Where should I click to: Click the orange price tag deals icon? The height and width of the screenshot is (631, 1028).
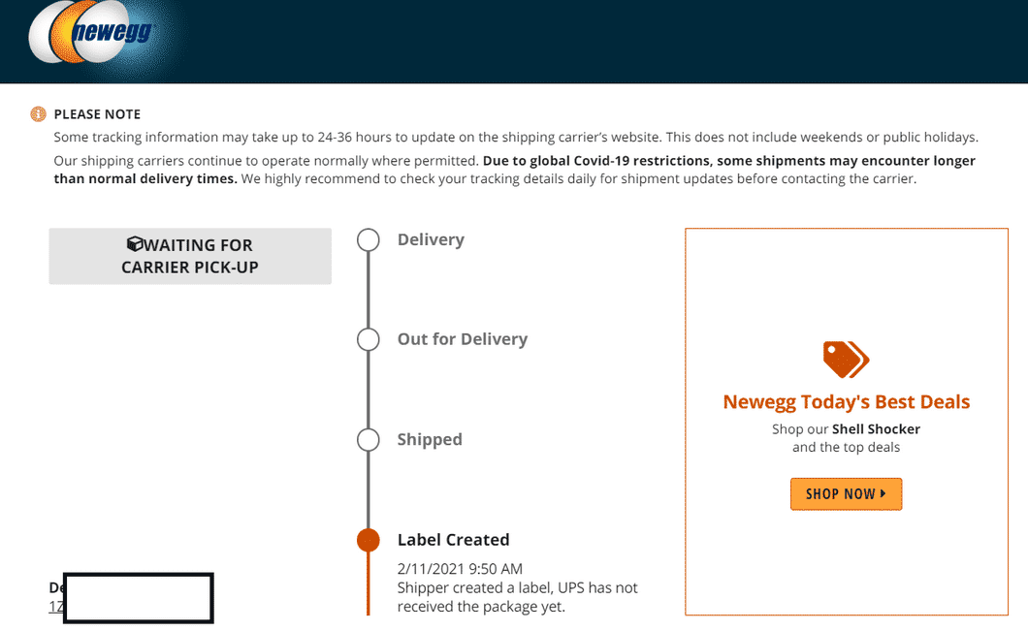pos(846,360)
